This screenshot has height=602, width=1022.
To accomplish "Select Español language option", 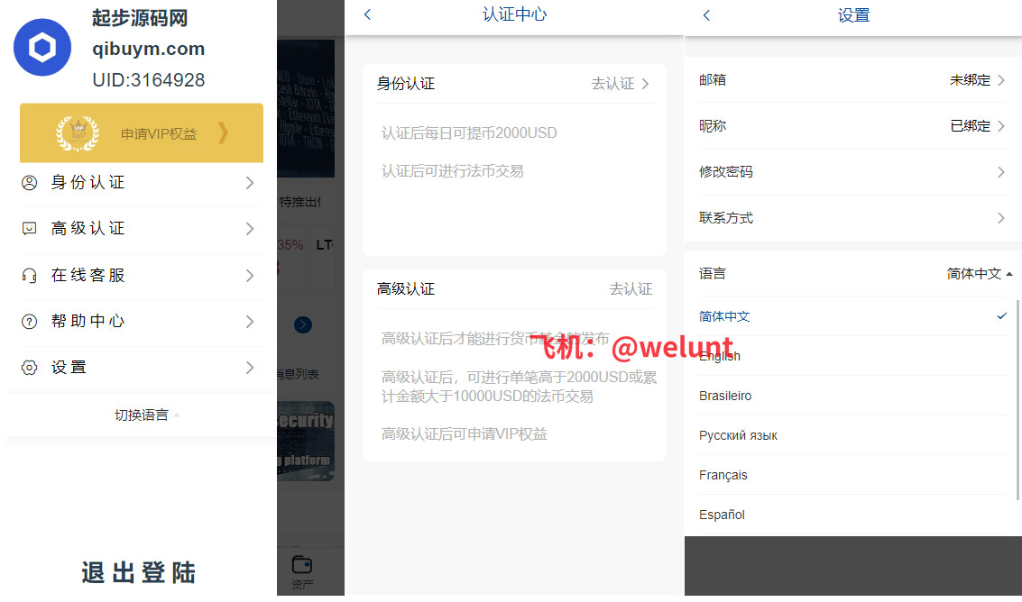I will [x=854, y=515].
